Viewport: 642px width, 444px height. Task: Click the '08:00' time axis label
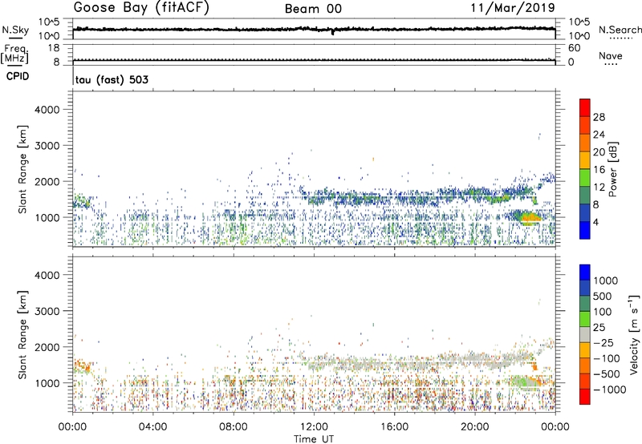pyautogui.click(x=234, y=427)
